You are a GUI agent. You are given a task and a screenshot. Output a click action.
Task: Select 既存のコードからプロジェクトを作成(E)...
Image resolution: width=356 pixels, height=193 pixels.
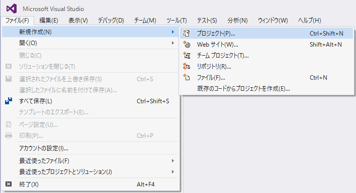click(x=267, y=89)
